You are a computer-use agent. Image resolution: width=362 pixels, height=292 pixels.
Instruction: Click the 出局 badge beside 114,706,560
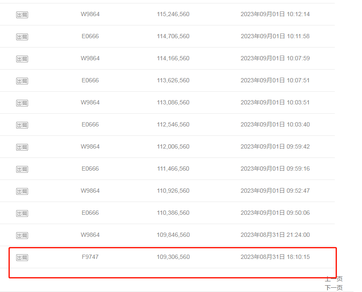(x=22, y=37)
